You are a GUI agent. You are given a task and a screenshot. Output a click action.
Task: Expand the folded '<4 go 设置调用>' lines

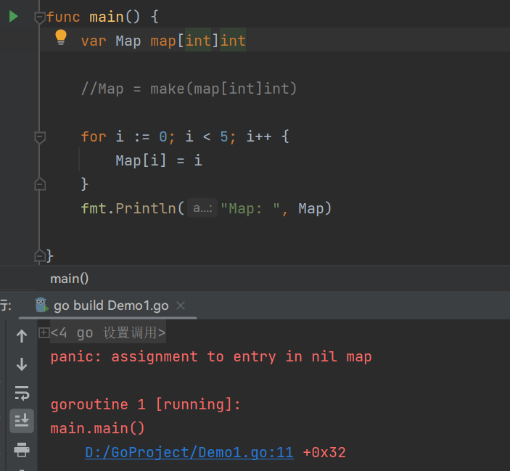tap(44, 333)
